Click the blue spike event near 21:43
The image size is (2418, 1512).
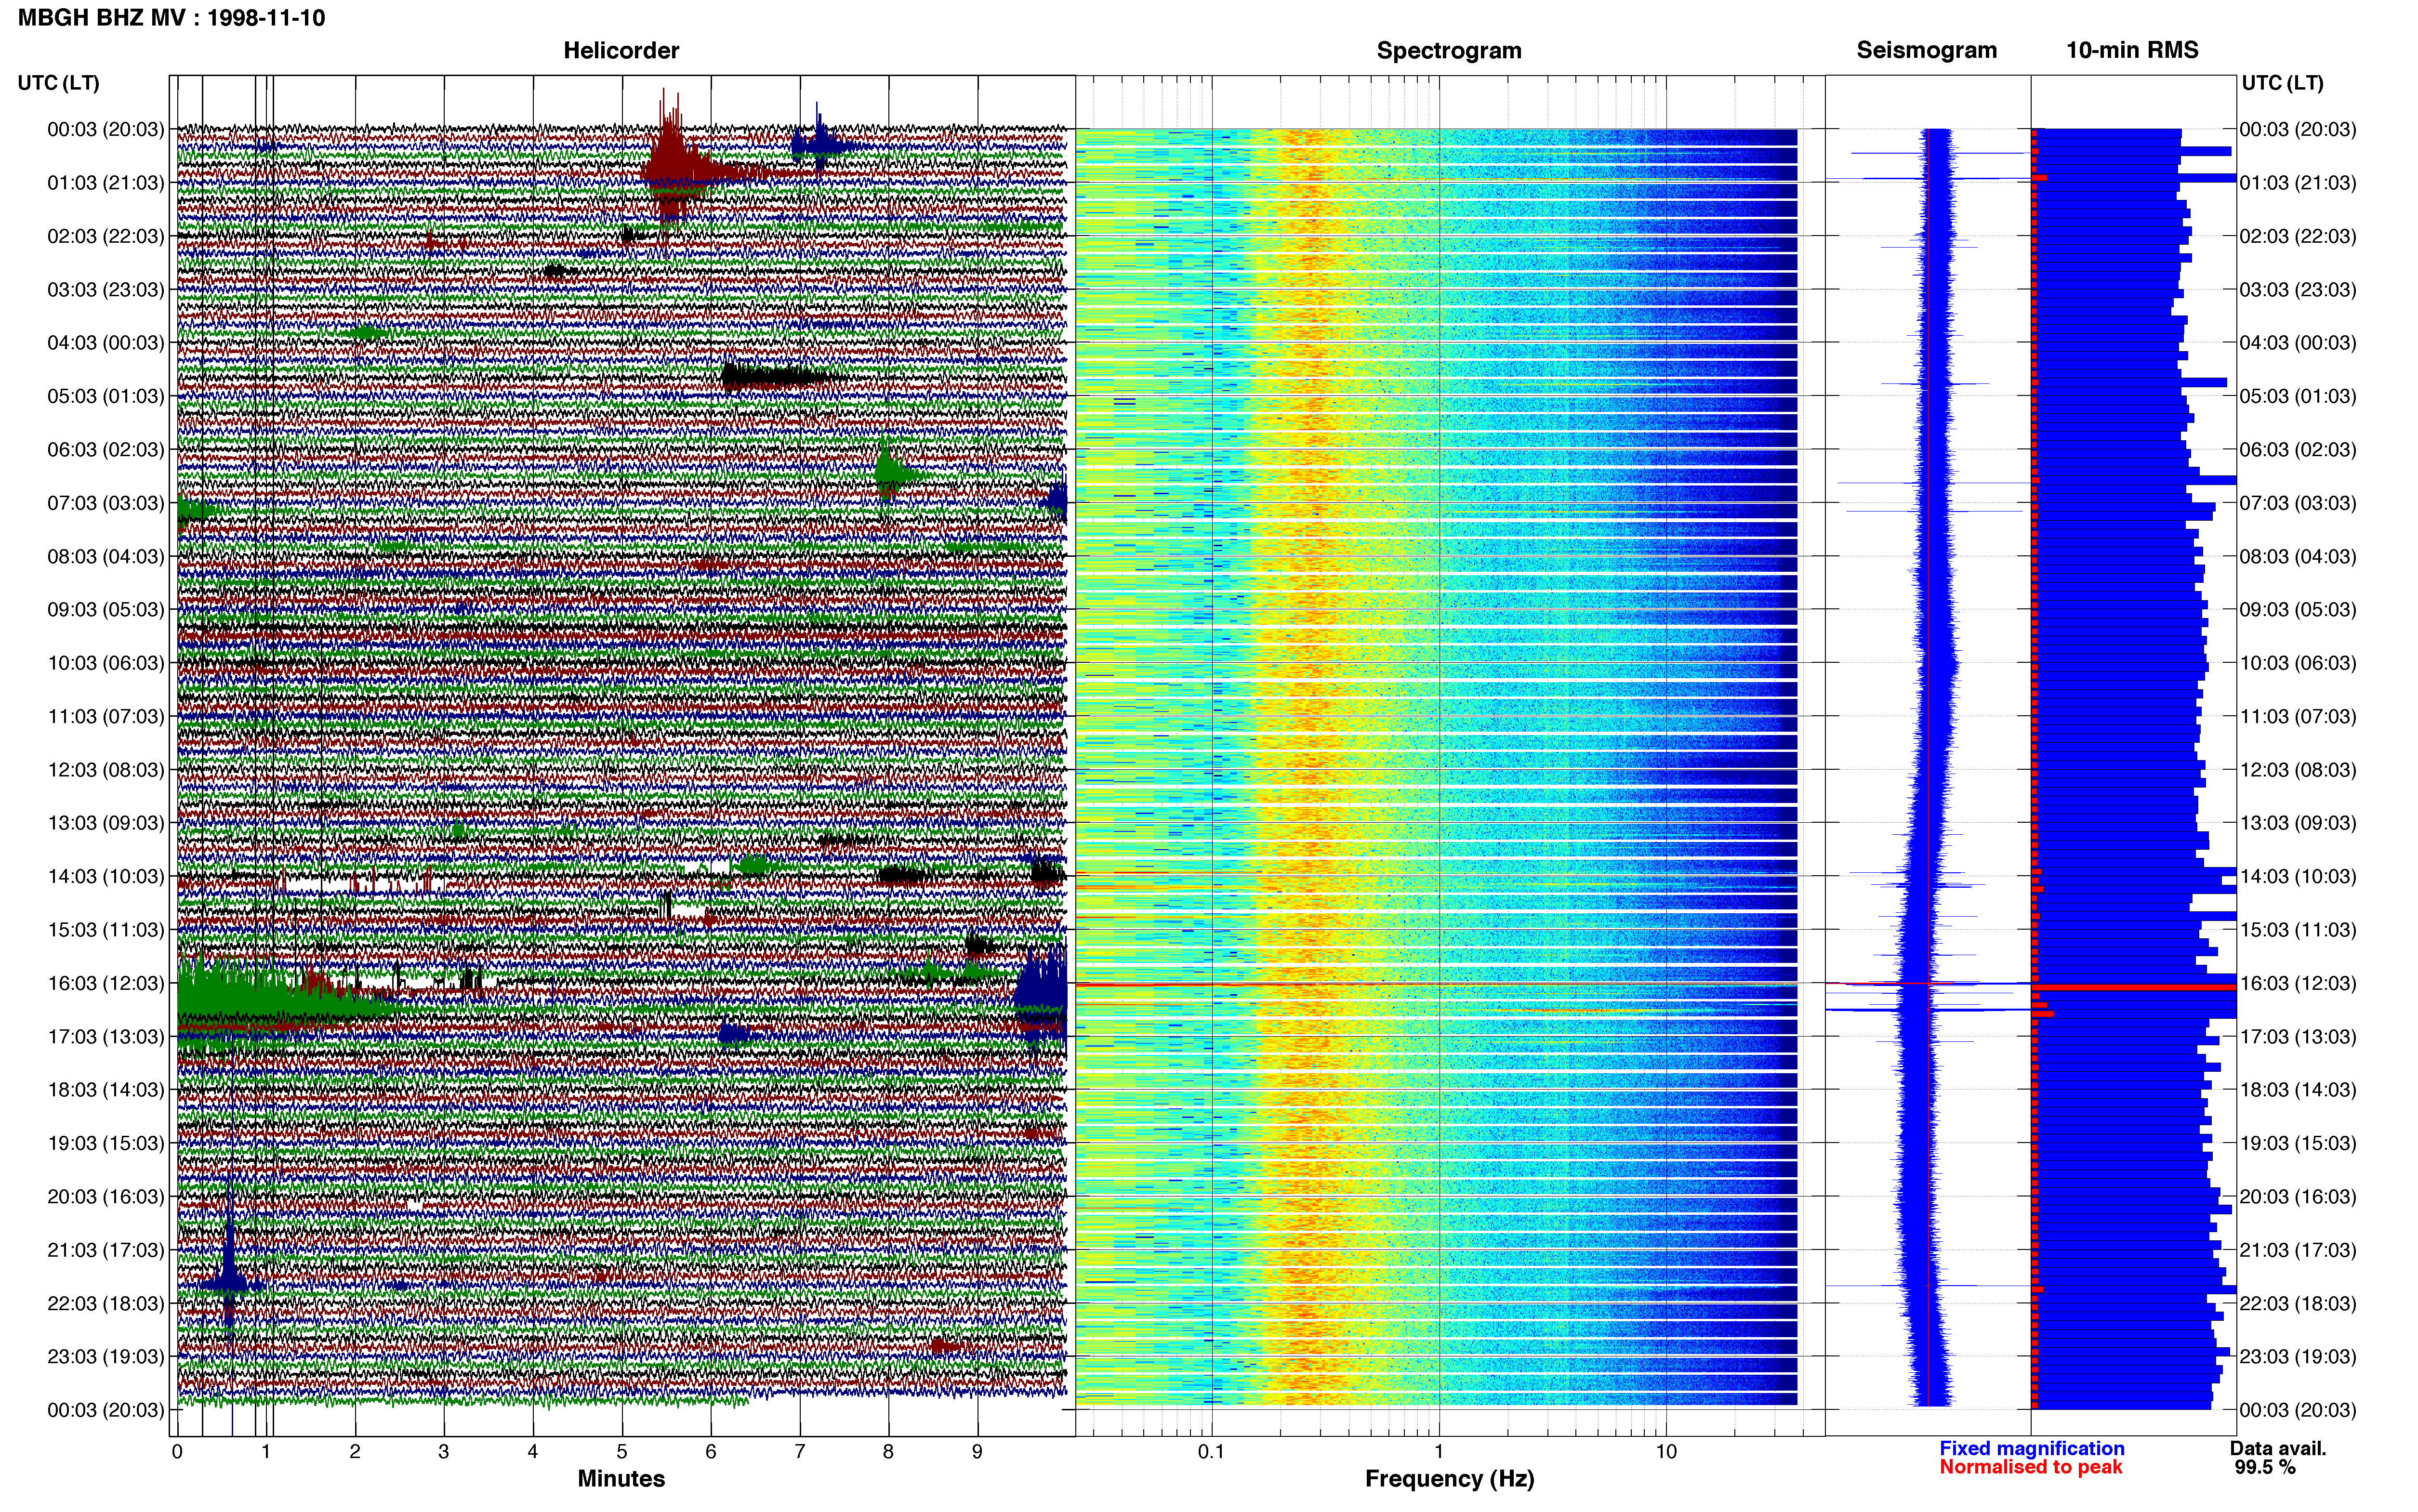pos(230,1284)
